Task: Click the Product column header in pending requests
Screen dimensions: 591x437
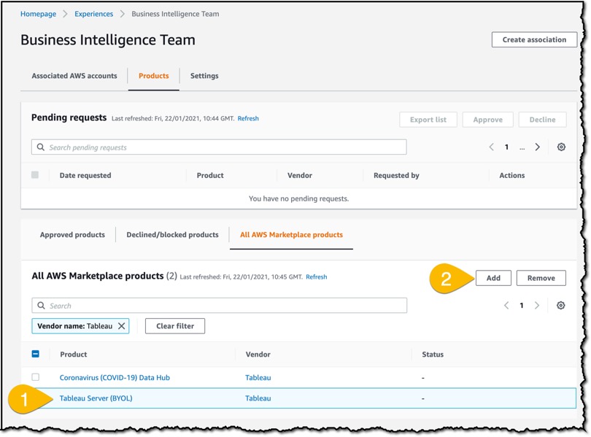Action: pos(210,175)
